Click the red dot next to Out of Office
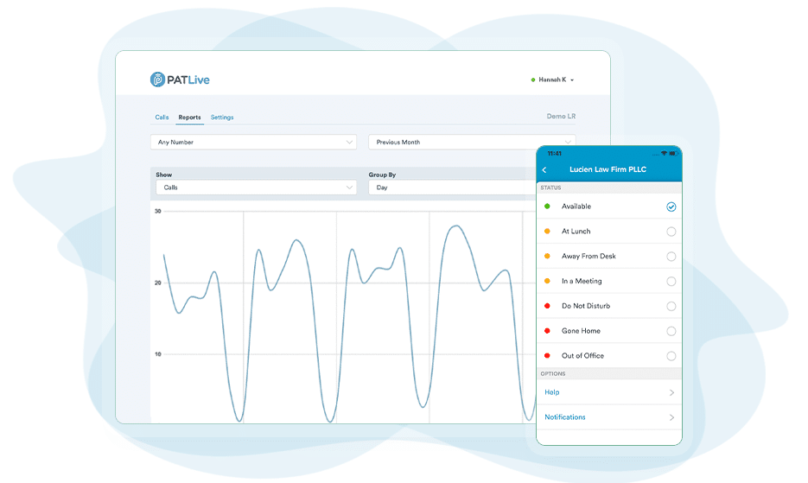Screen dimensions: 808x483 (x=547, y=355)
